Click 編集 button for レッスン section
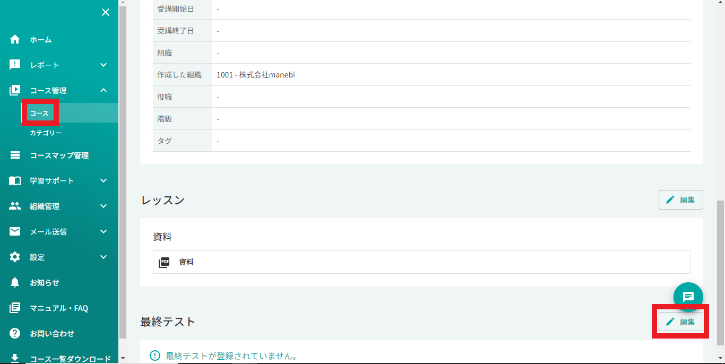 coord(681,200)
